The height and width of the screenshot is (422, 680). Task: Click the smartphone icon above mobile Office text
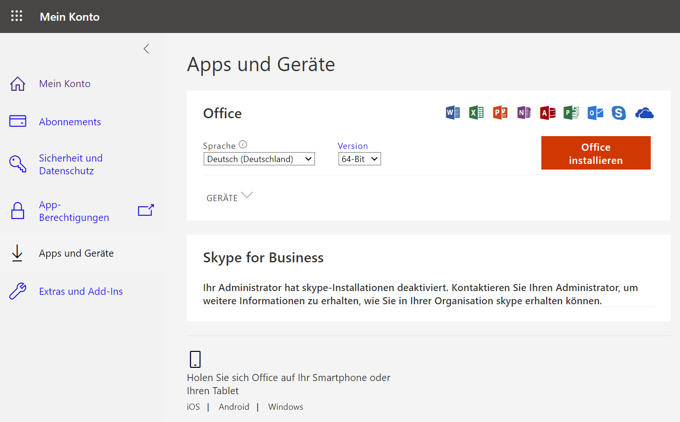point(195,359)
